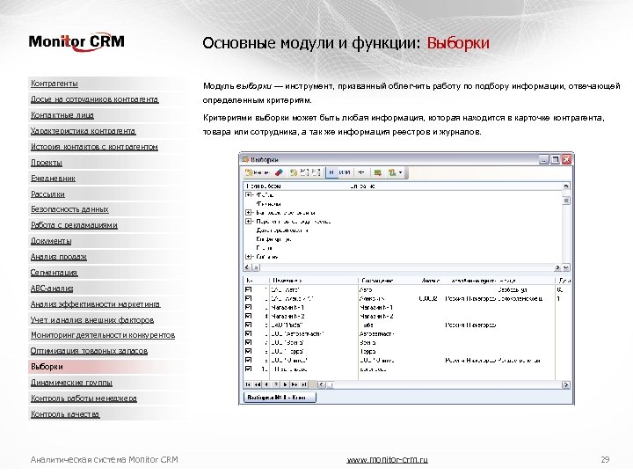Image resolution: width=633 pixels, height=475 pixels.
Task: Click the Выборки window title icon
Action: click(x=245, y=159)
